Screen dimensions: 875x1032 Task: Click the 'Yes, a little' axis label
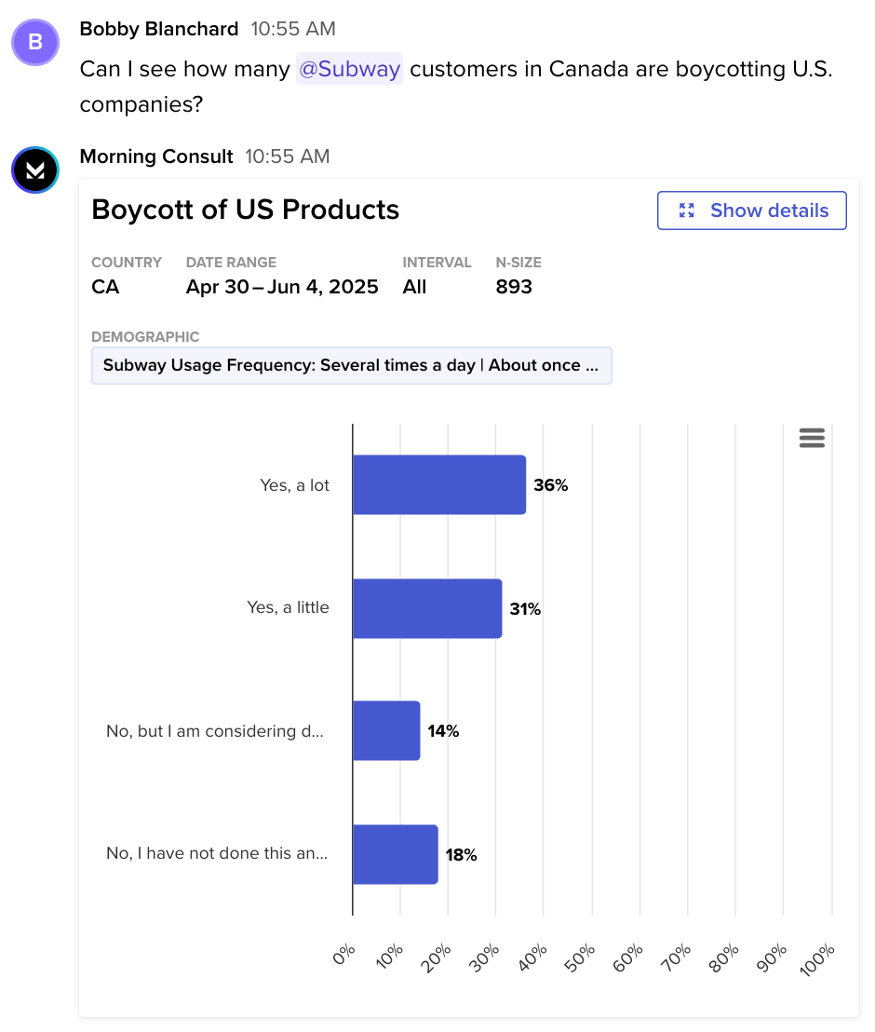tap(288, 607)
